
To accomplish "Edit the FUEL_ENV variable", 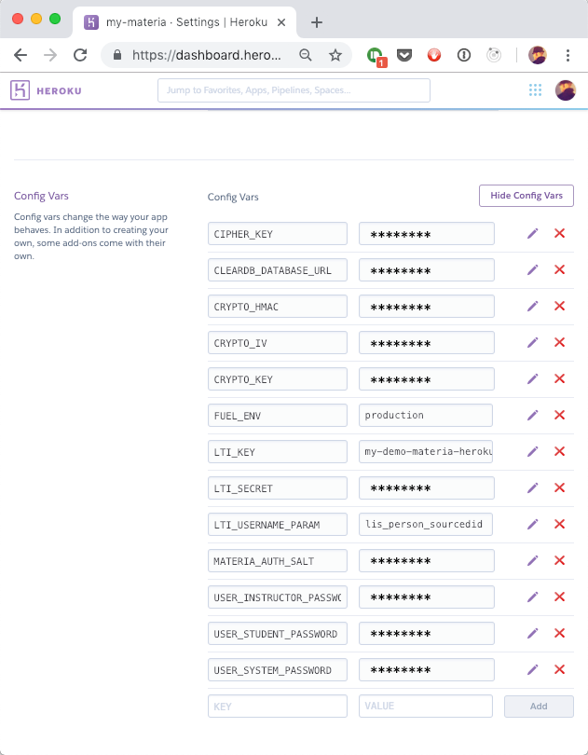I will [532, 415].
